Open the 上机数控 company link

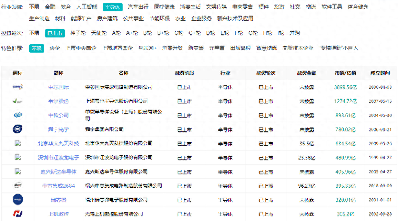(x=59, y=214)
